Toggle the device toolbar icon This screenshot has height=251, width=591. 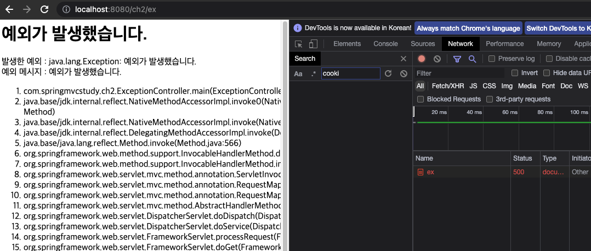coord(313,44)
